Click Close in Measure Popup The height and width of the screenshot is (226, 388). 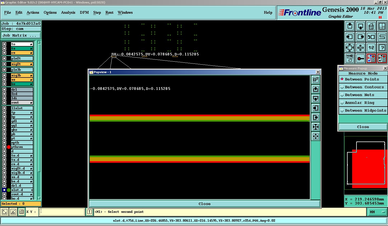[363, 127]
